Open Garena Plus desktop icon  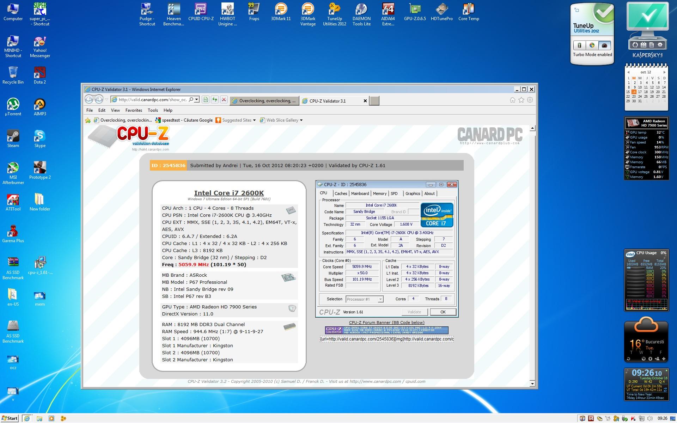13,234
